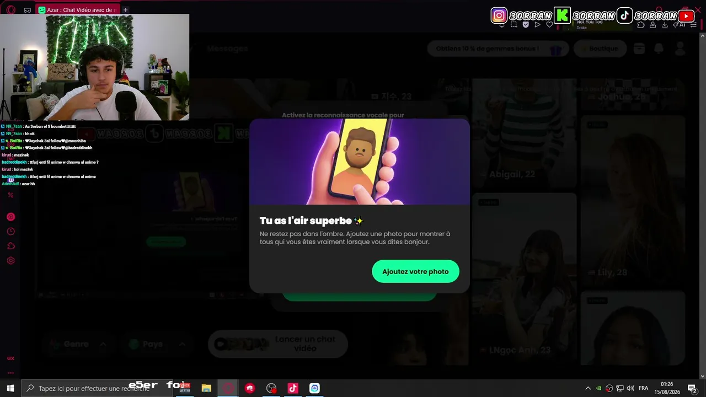Image resolution: width=706 pixels, height=397 pixels.
Task: Open the downloads arrow icon
Action: point(665,25)
